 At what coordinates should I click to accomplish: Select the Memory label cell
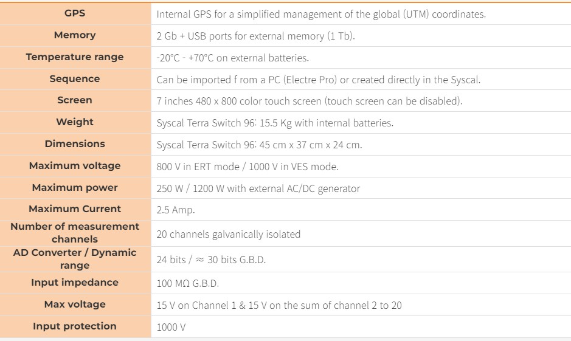click(x=75, y=35)
